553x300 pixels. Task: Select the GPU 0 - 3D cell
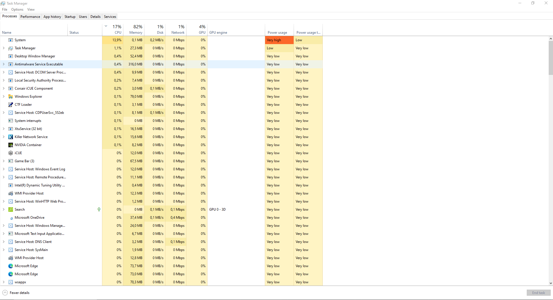236,210
